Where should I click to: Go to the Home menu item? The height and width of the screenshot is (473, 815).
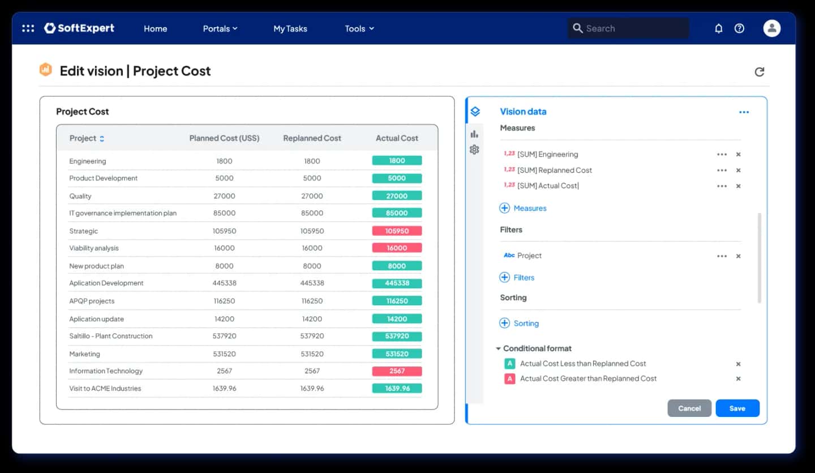[x=155, y=28]
